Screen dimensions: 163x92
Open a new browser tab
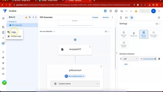point(94,1)
